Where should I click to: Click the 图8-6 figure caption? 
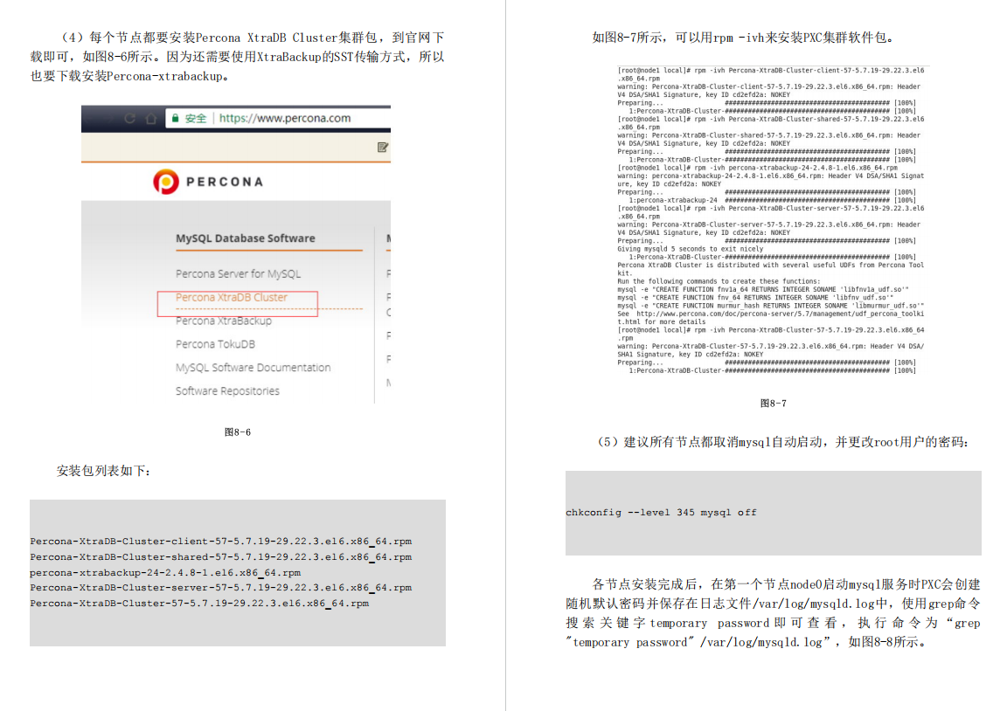(x=238, y=432)
